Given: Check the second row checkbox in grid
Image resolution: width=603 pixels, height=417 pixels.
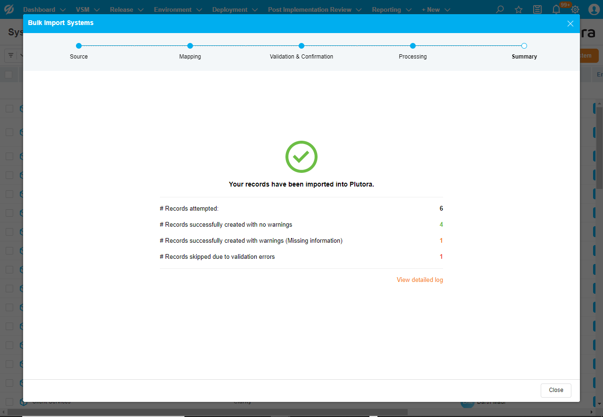Looking at the screenshot, I should coord(9,132).
